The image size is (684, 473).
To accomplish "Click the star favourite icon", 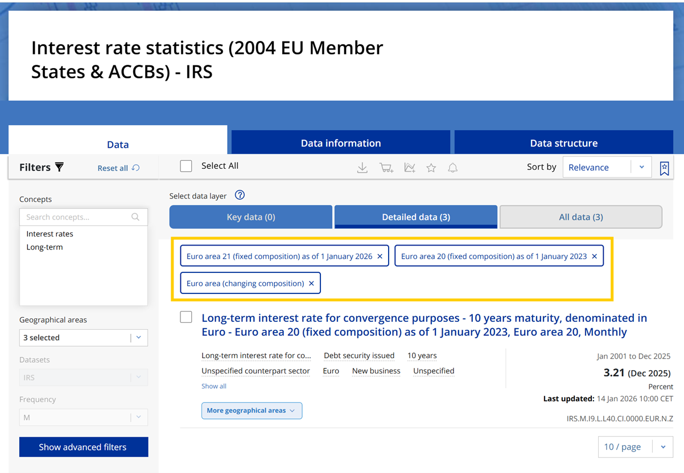I will click(431, 168).
